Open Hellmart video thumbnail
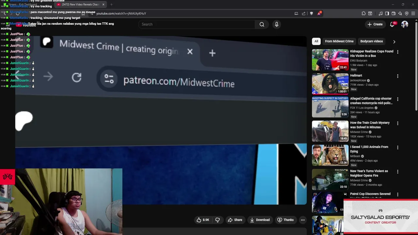 click(x=330, y=84)
